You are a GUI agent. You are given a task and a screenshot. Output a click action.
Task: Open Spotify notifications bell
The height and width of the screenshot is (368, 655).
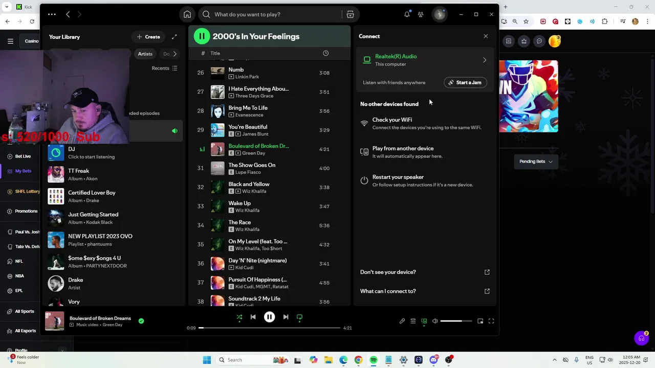407,14
